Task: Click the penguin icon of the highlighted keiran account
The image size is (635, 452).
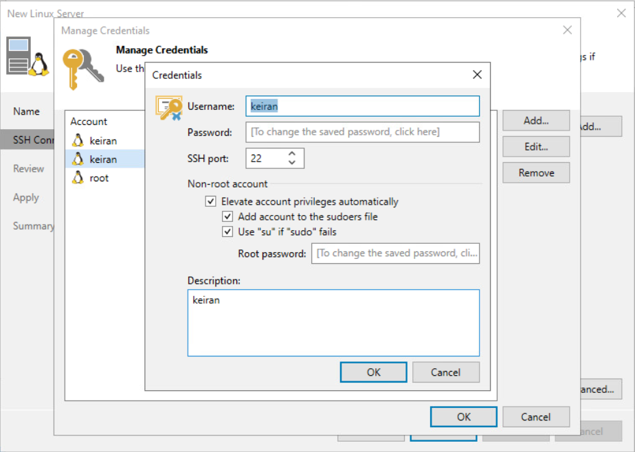Action: point(78,159)
